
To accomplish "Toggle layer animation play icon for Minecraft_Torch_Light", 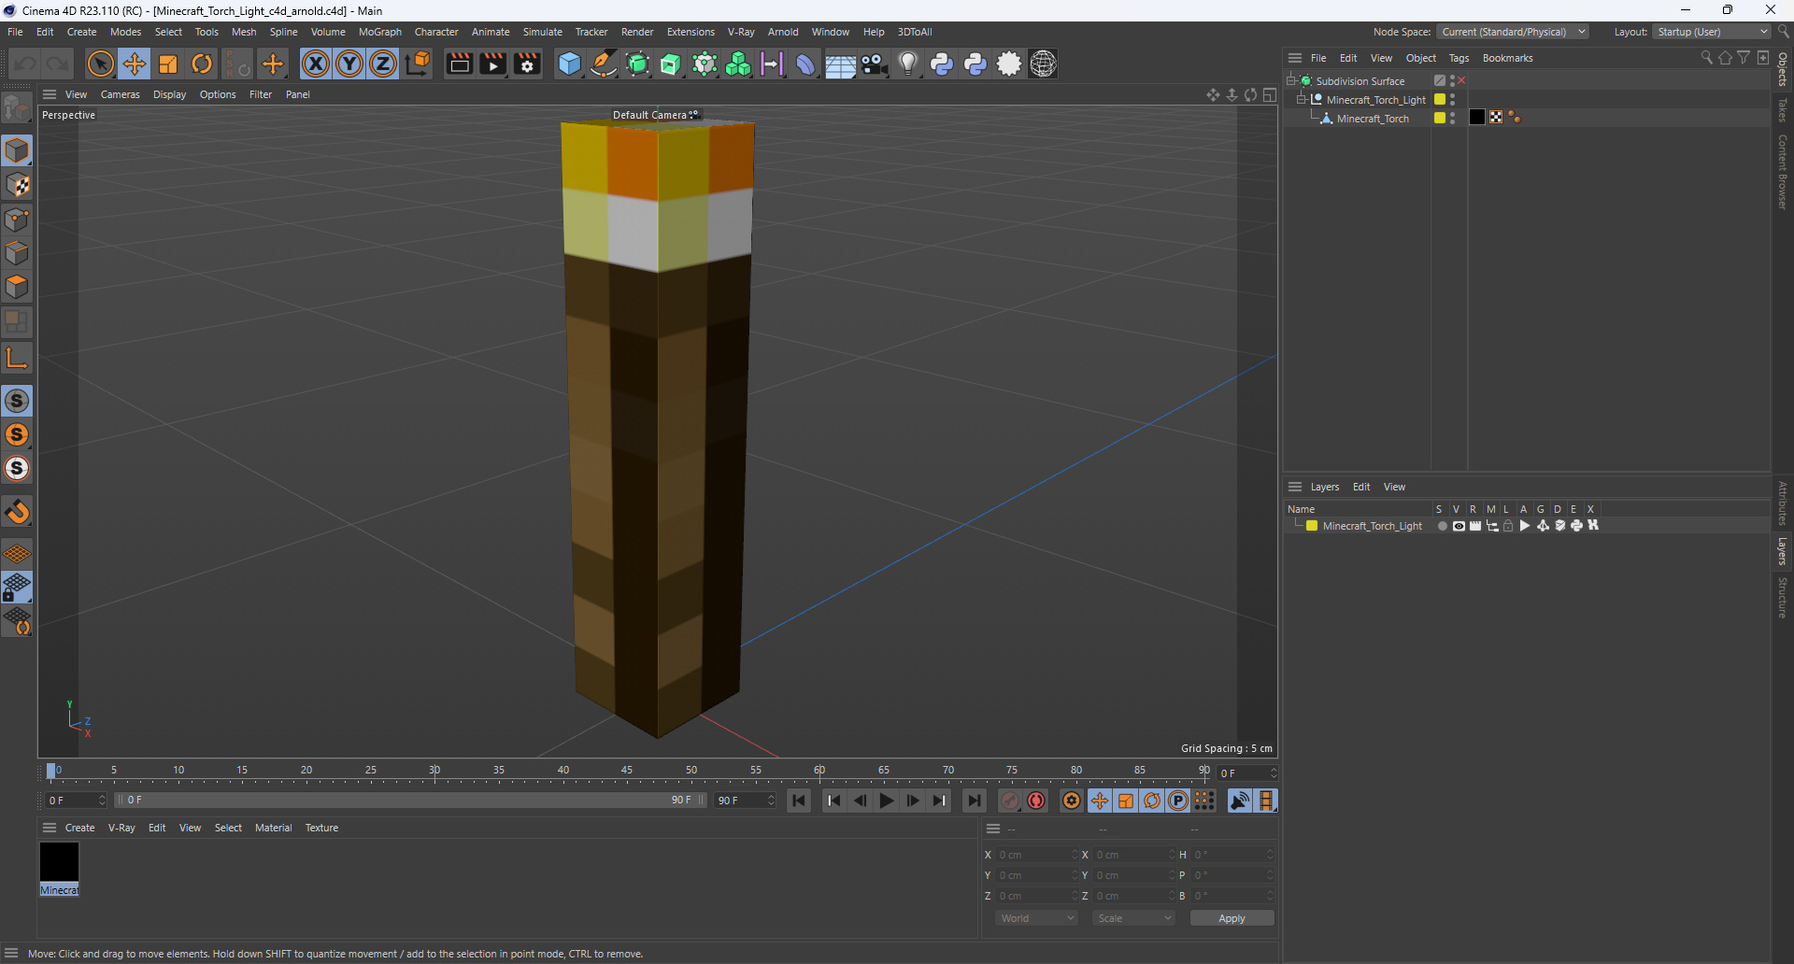I will tap(1525, 526).
